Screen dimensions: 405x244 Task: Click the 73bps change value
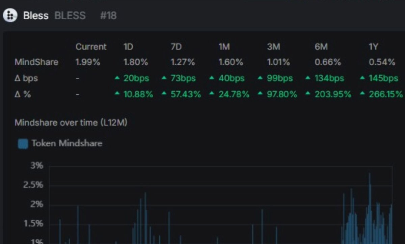(x=183, y=78)
